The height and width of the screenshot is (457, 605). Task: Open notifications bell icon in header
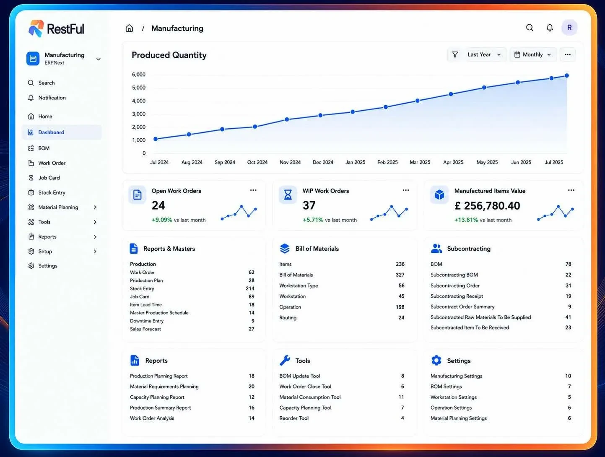point(550,28)
